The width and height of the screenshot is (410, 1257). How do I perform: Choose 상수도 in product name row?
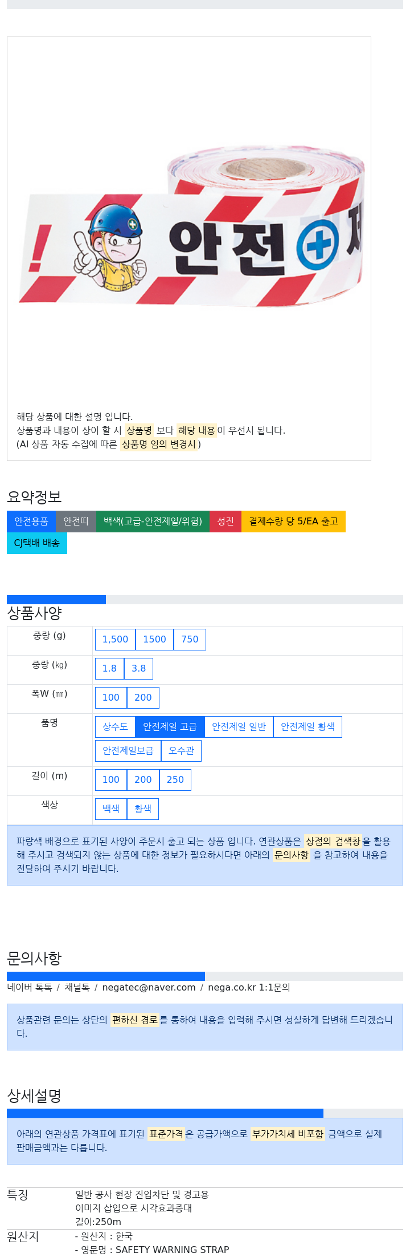[x=115, y=727]
